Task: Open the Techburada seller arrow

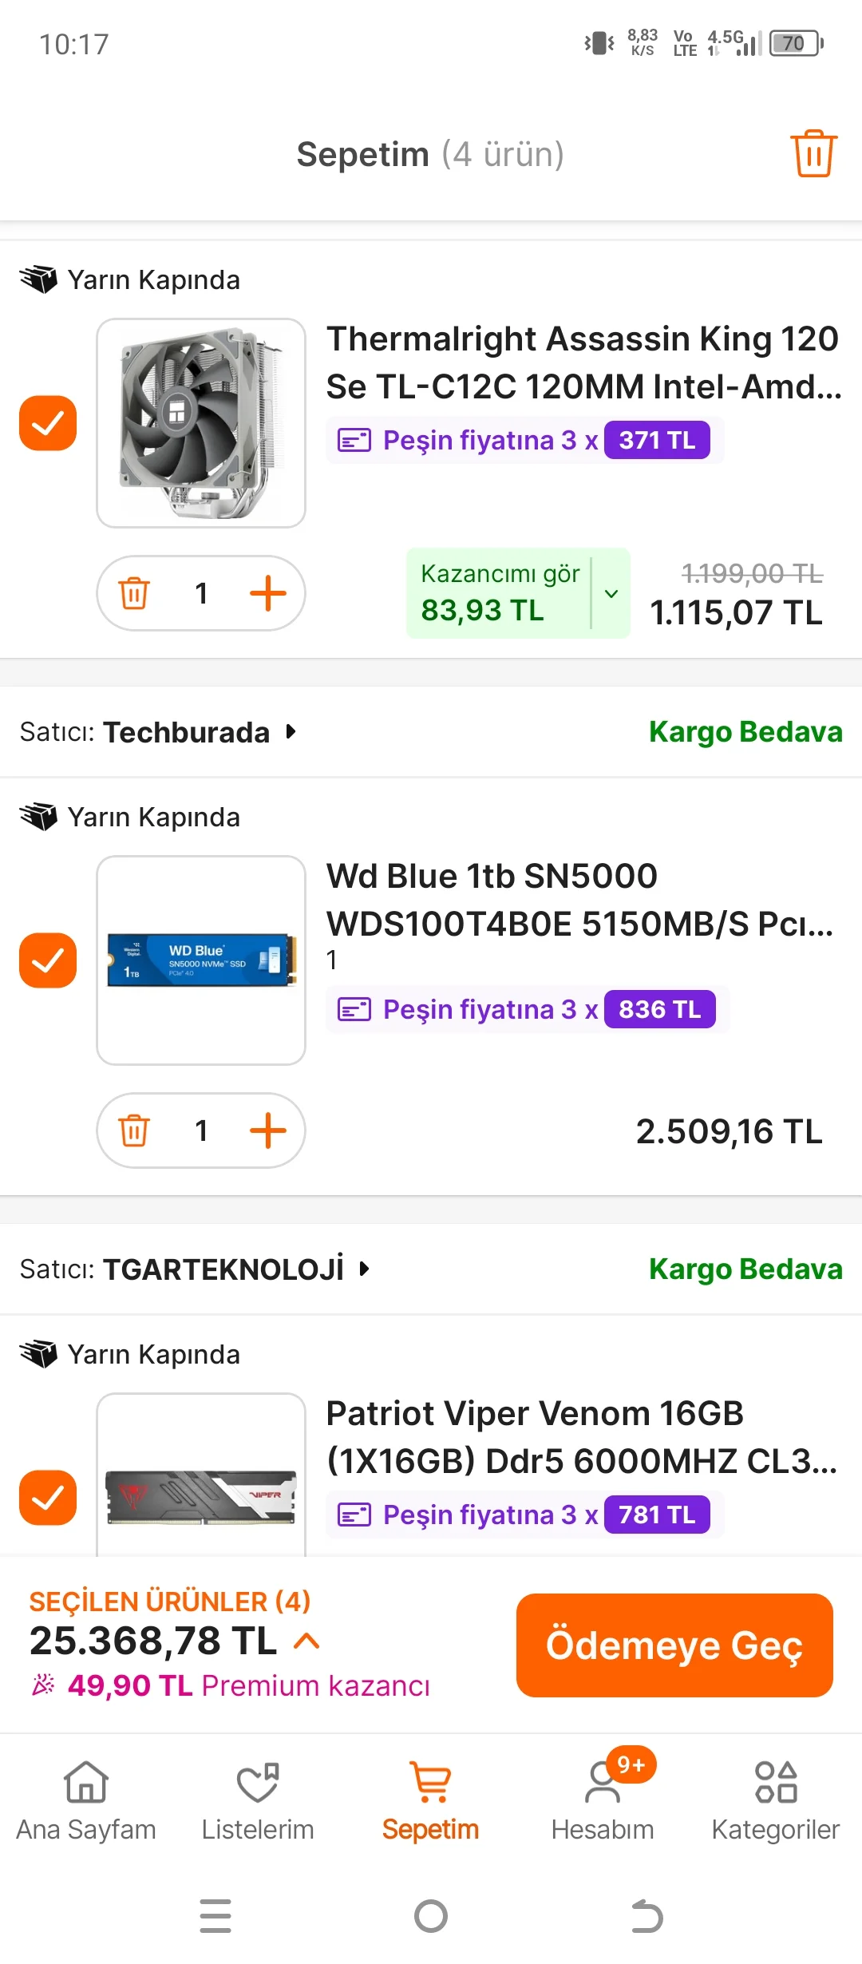Action: click(291, 731)
